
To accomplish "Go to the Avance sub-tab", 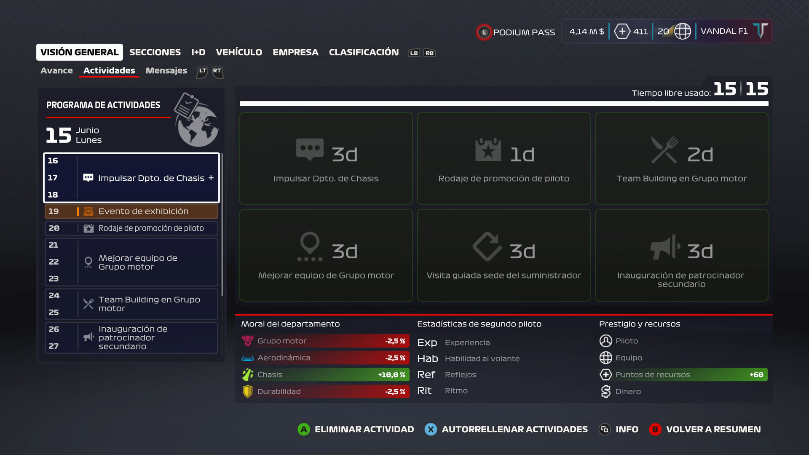I will click(x=56, y=71).
